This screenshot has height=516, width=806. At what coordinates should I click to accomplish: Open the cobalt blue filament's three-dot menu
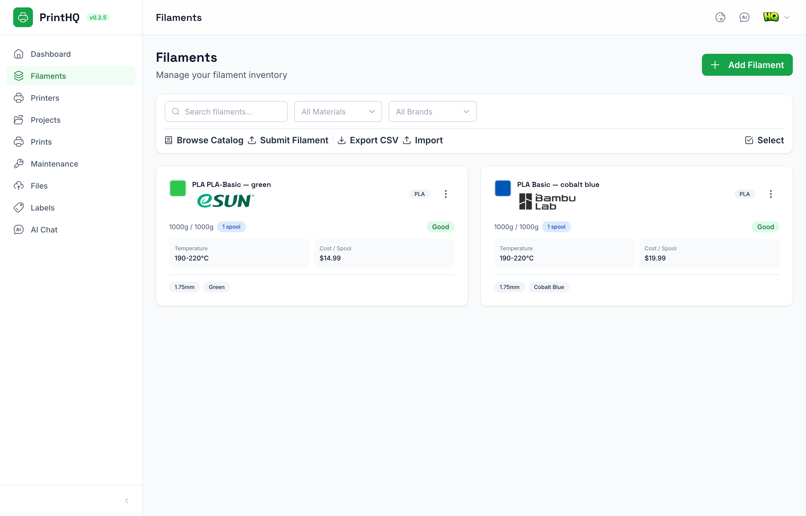tap(771, 194)
